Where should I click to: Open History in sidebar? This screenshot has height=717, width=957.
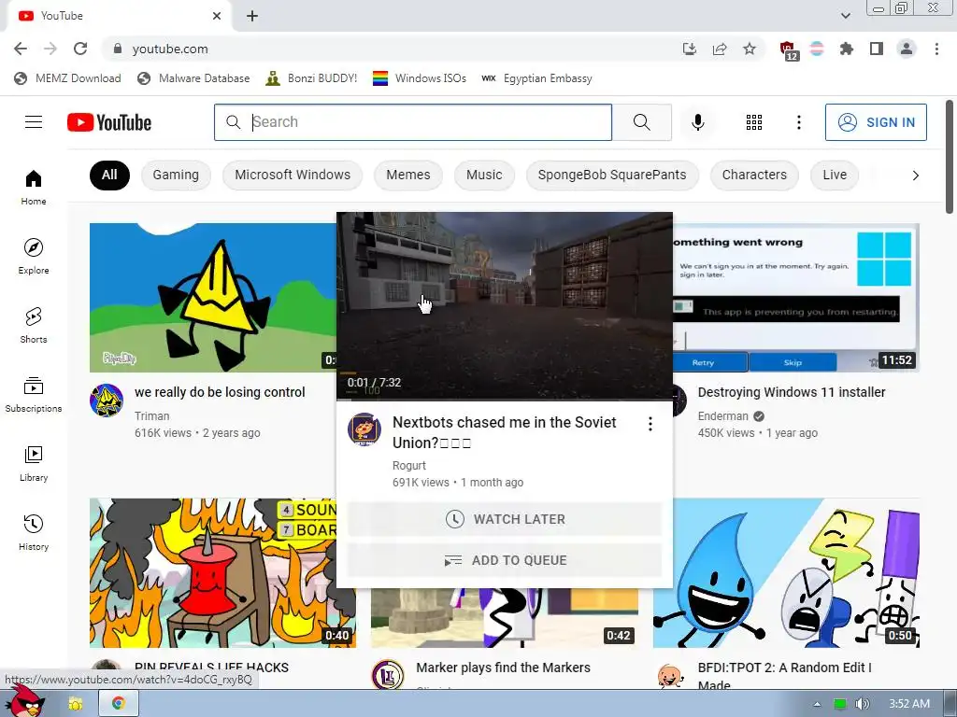34,533
